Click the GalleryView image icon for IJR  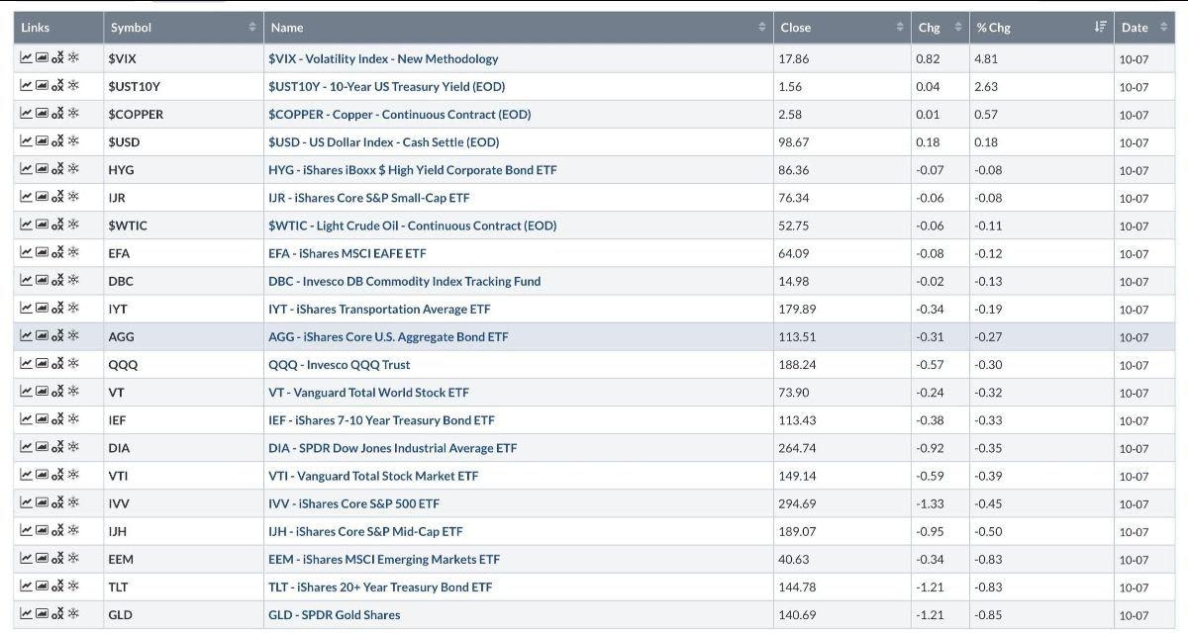[x=42, y=197]
